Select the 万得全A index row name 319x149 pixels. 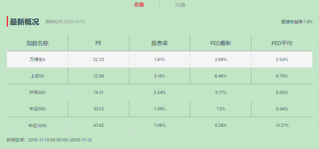tap(37, 59)
